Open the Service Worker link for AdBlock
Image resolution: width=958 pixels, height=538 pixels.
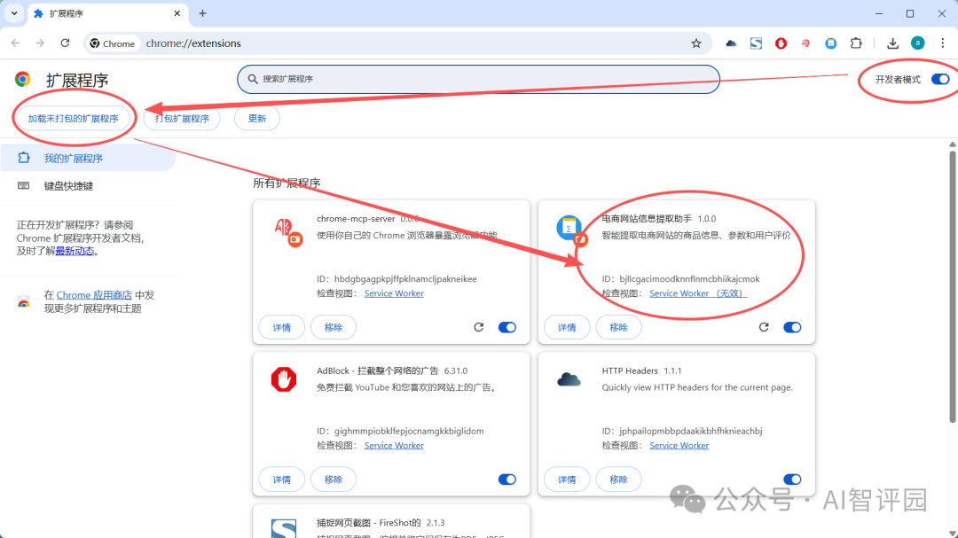394,445
